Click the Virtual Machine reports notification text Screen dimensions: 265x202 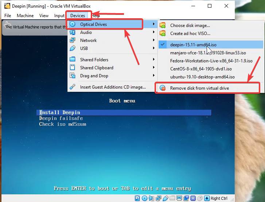click(36, 27)
